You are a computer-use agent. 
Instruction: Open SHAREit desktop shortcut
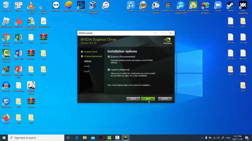click(131, 7)
